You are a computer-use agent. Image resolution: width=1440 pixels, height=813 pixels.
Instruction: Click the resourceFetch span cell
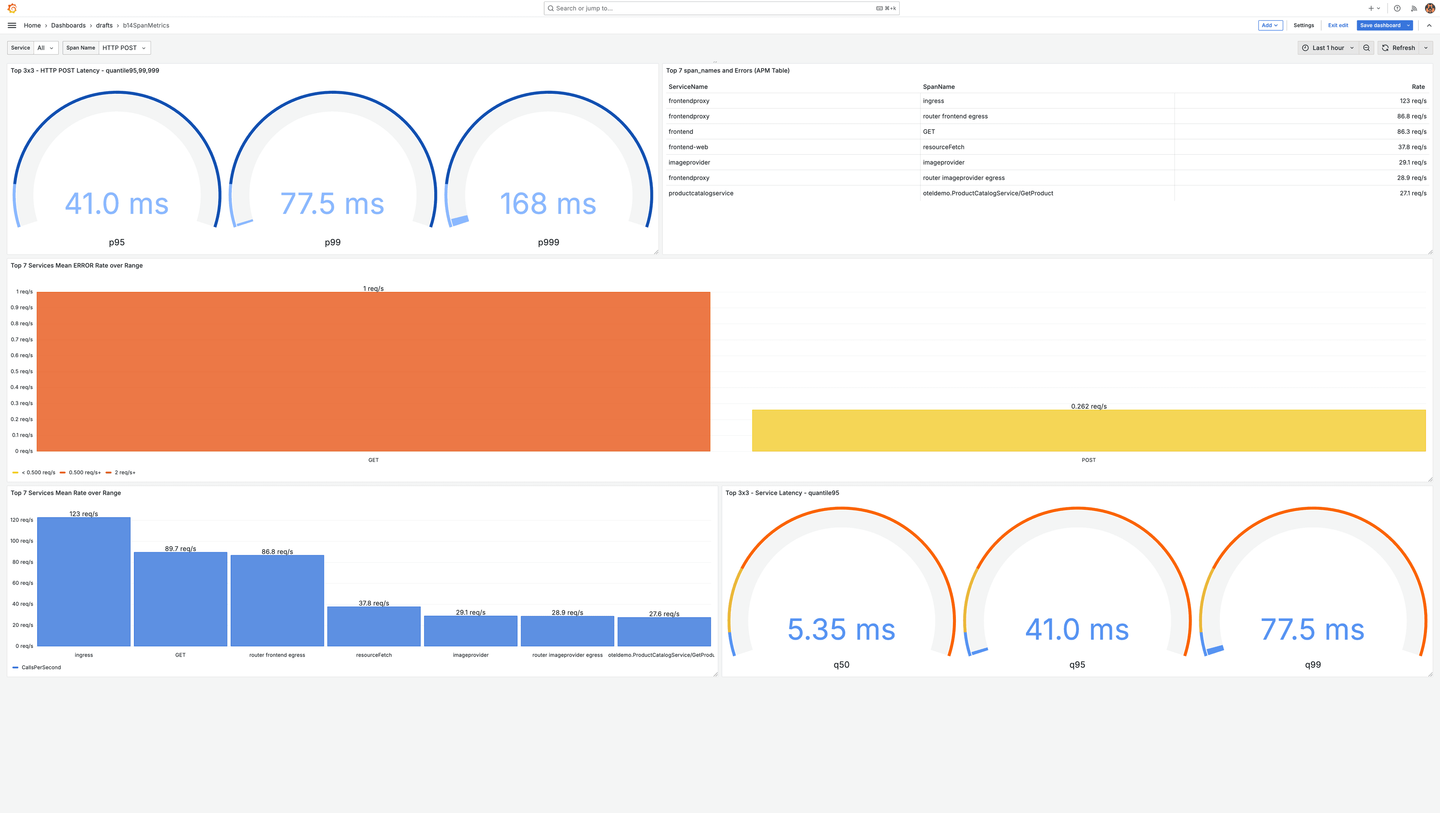(1047, 147)
